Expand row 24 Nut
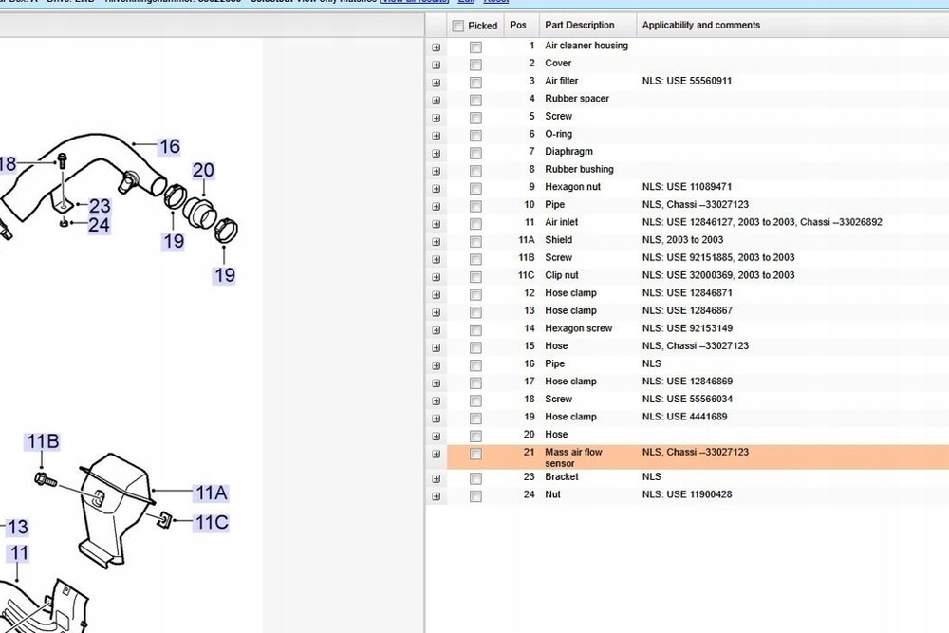Viewport: 949px width, 633px height. [436, 496]
